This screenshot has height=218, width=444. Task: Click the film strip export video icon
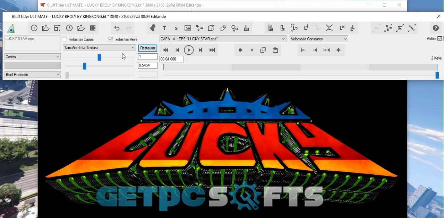tap(93, 28)
